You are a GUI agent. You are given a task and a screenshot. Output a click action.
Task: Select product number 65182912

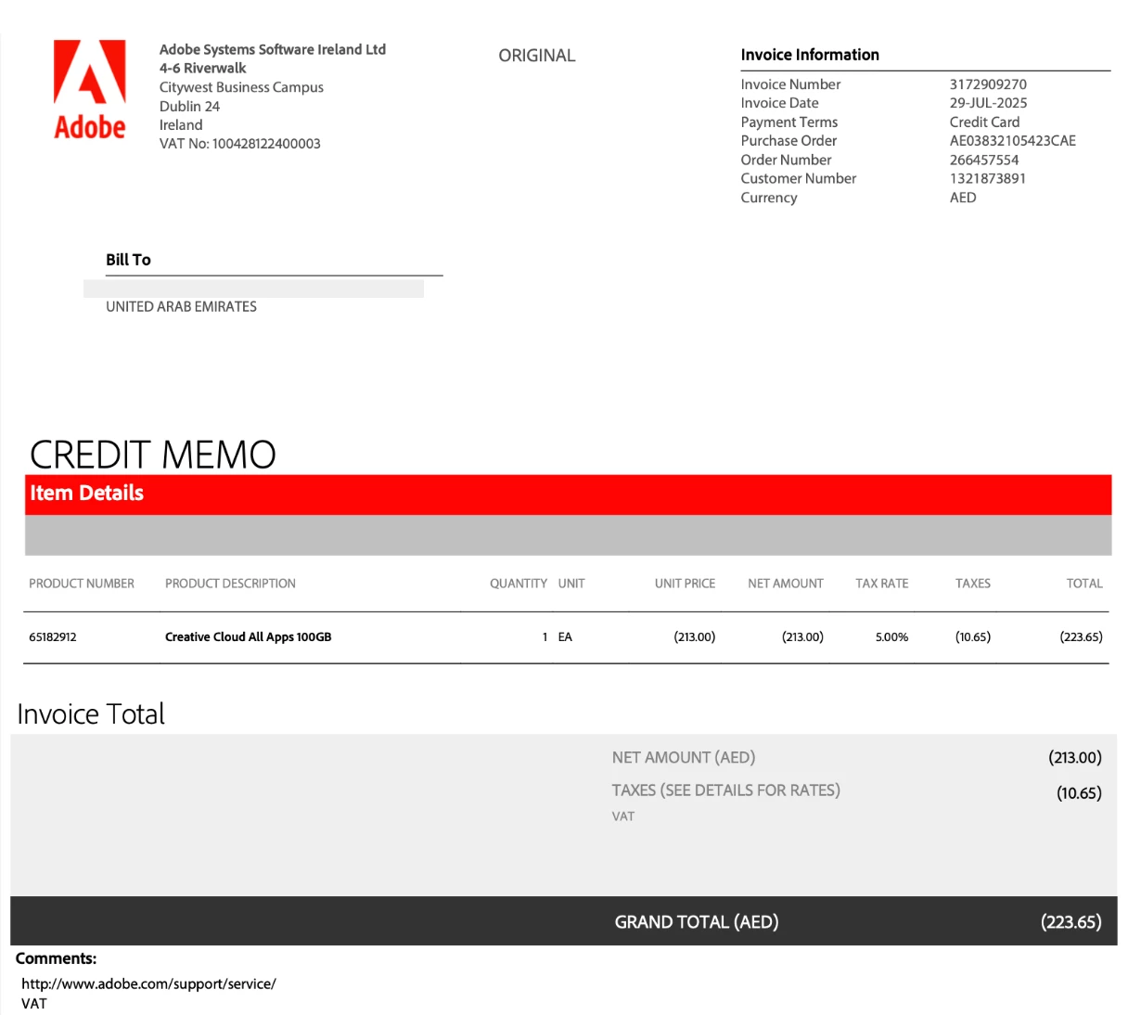pos(53,637)
